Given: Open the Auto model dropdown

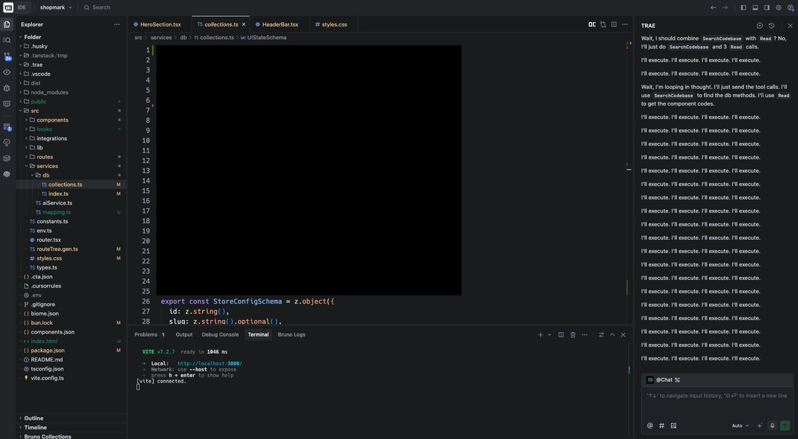Looking at the screenshot, I should pyautogui.click(x=740, y=426).
